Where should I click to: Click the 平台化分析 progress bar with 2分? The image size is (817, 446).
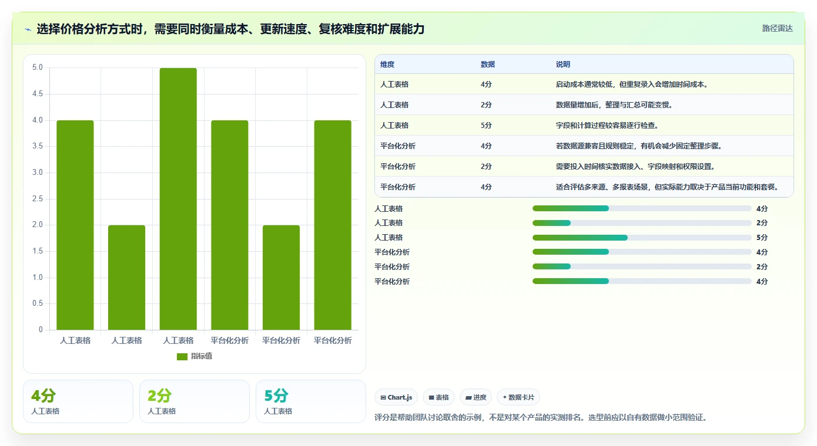(x=642, y=266)
